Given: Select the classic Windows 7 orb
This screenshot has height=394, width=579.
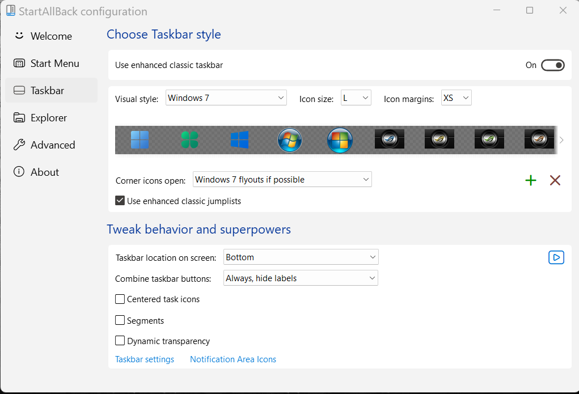Looking at the screenshot, I should tap(289, 140).
